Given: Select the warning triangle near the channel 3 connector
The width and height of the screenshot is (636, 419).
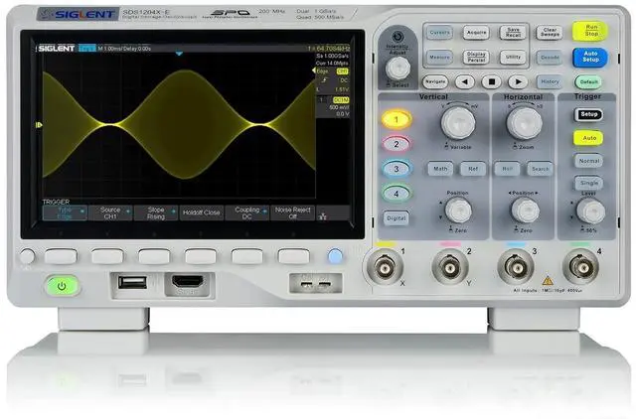Looking at the screenshot, I should coord(548,280).
